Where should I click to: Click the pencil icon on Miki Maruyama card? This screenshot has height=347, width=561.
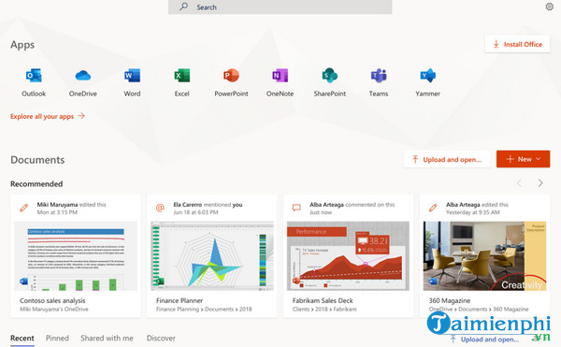pyautogui.click(x=24, y=208)
